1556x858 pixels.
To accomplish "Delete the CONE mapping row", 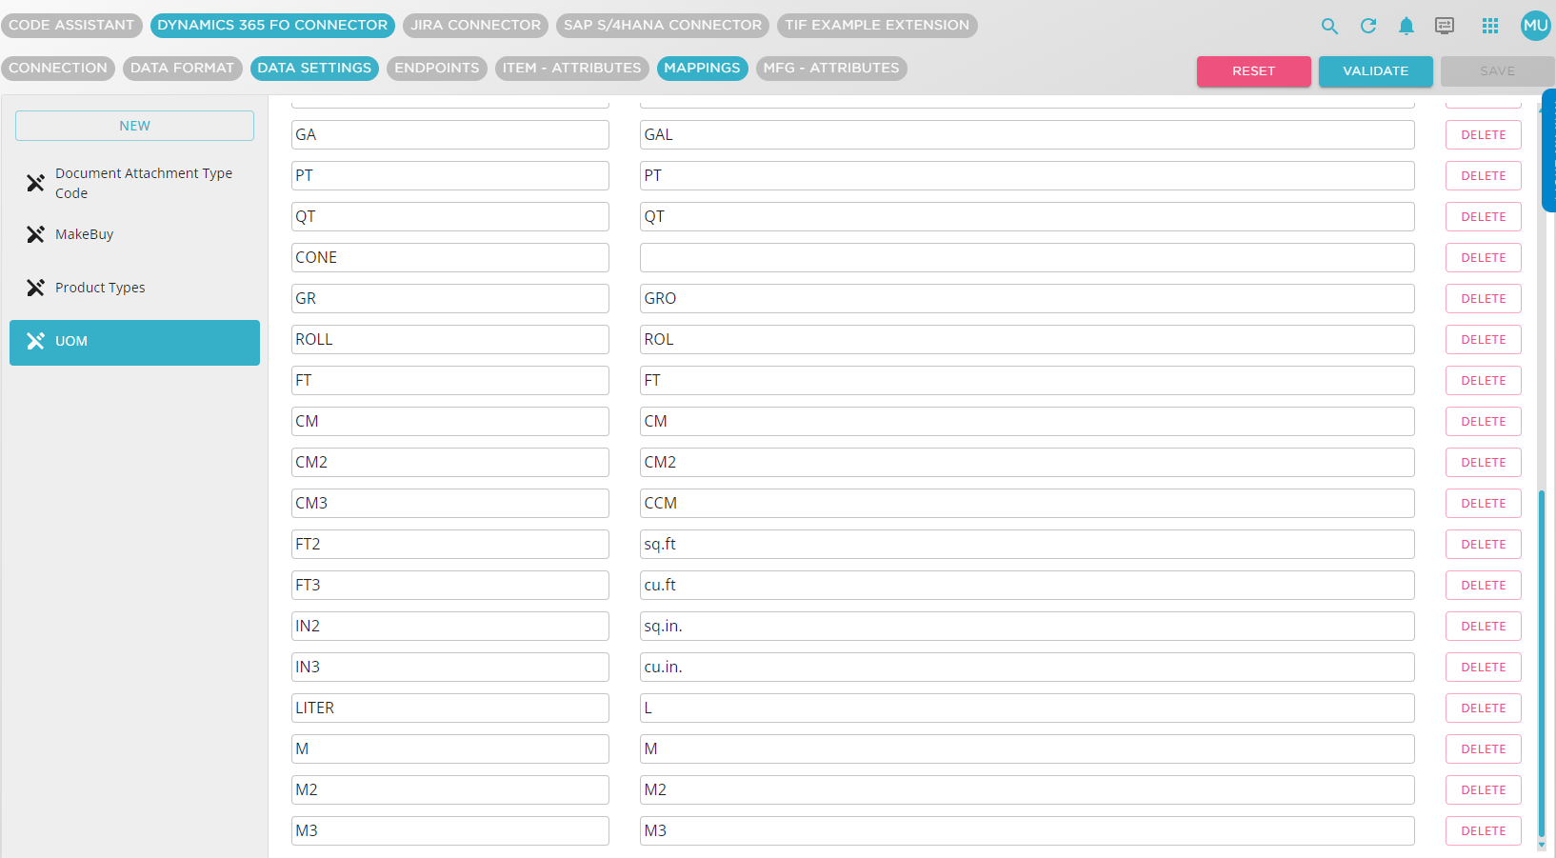I will tap(1483, 257).
